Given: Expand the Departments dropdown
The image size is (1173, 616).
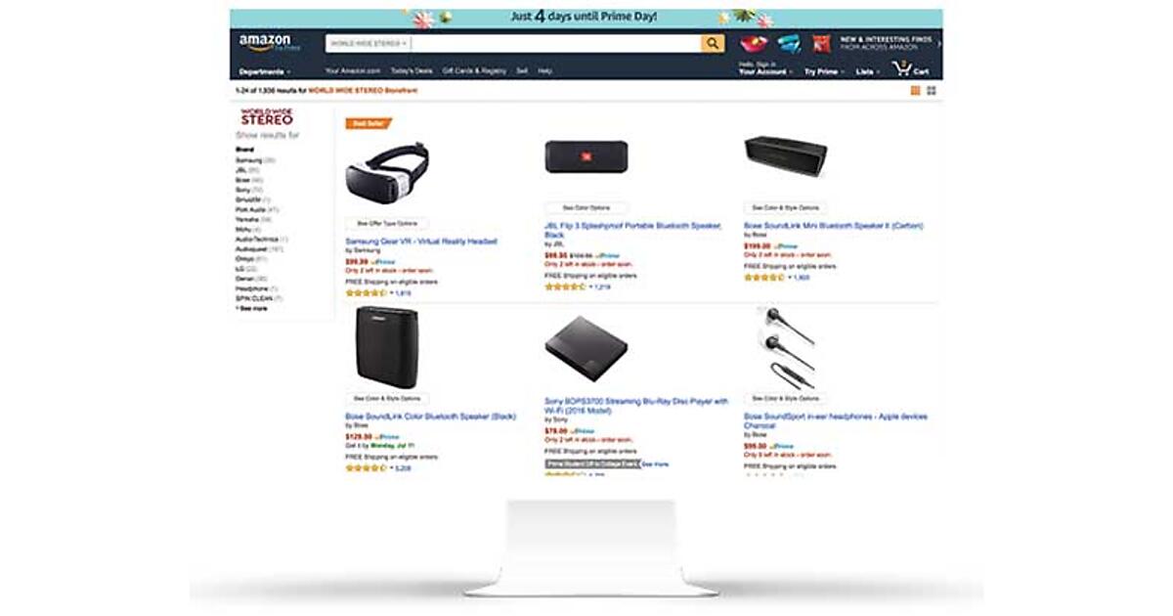Looking at the screenshot, I should click(x=265, y=71).
